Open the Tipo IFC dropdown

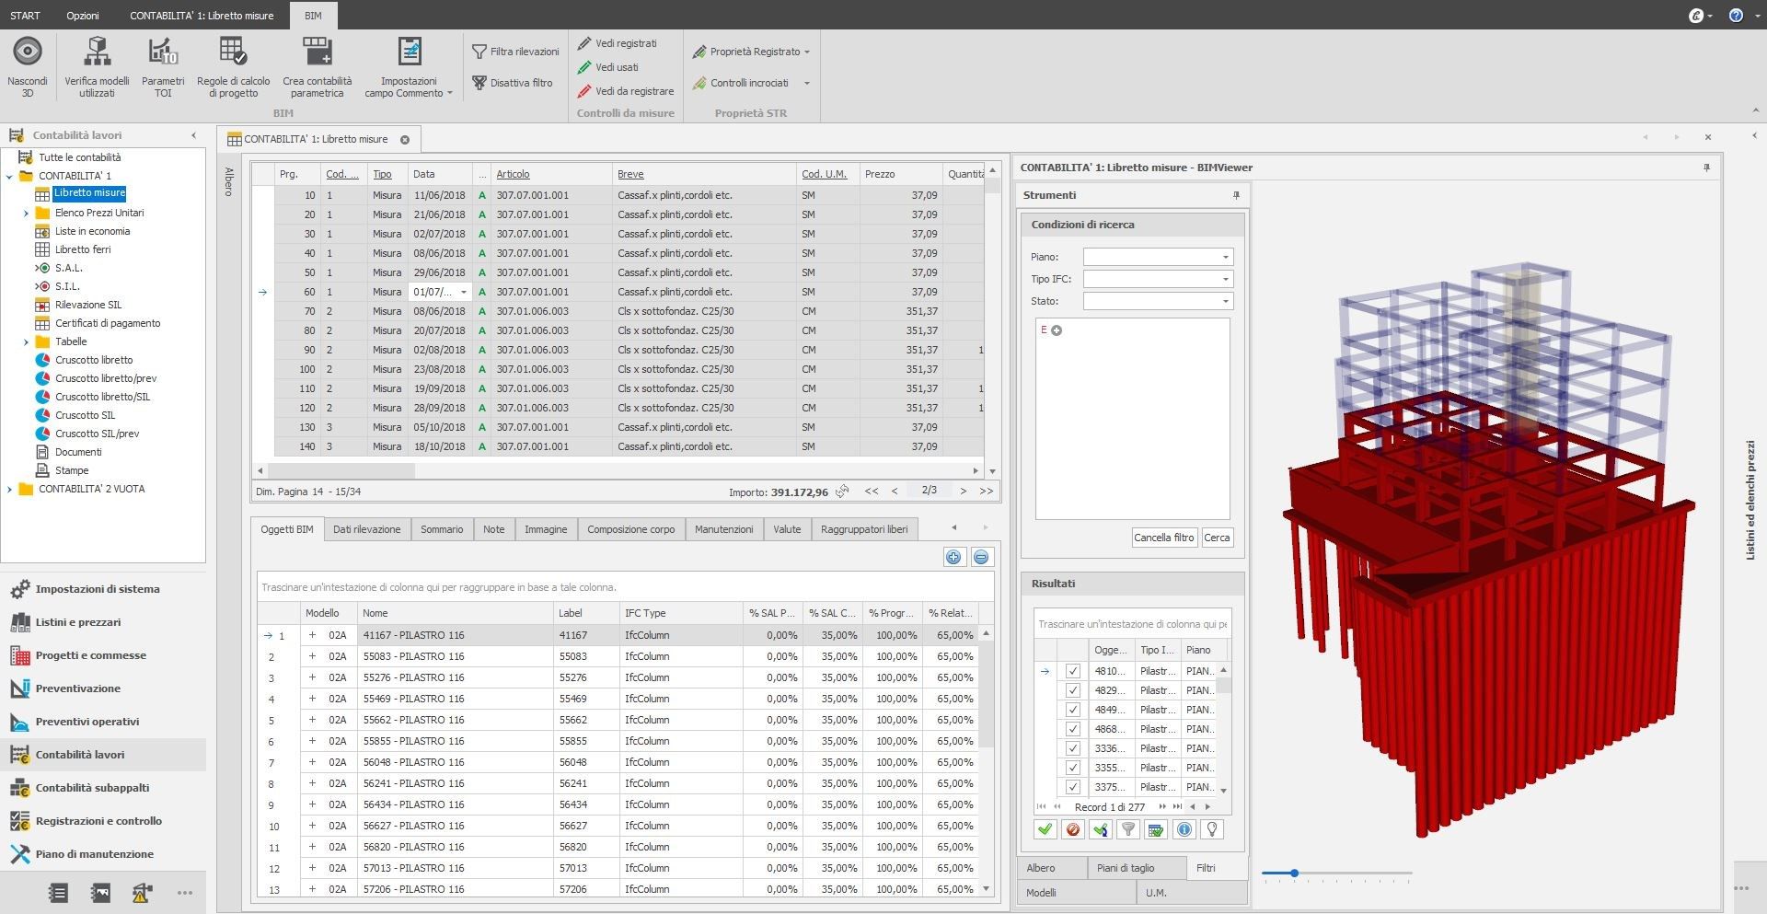(1225, 278)
